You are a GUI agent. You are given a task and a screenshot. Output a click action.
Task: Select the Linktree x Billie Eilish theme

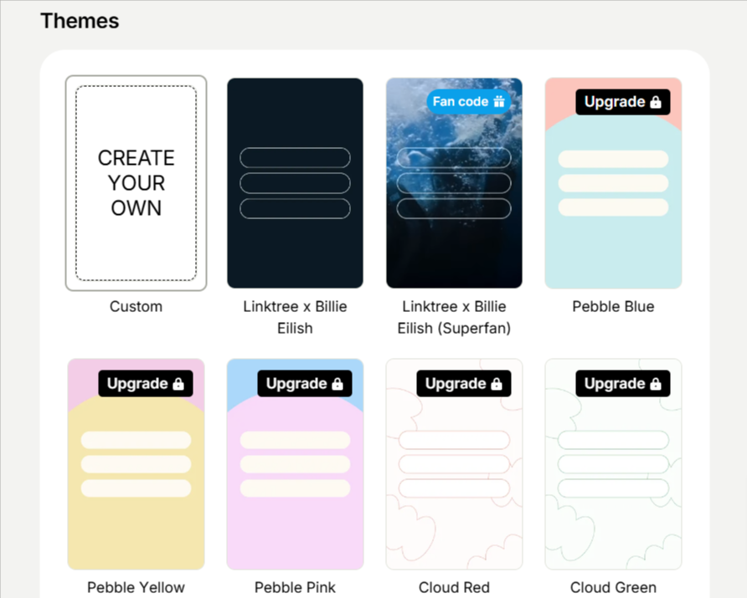coord(295,182)
